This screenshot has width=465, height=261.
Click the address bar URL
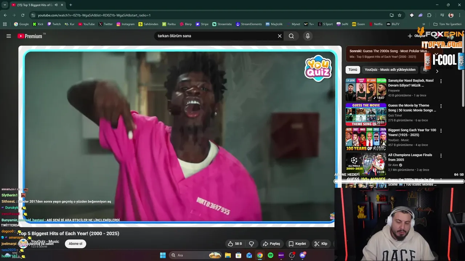point(94,15)
